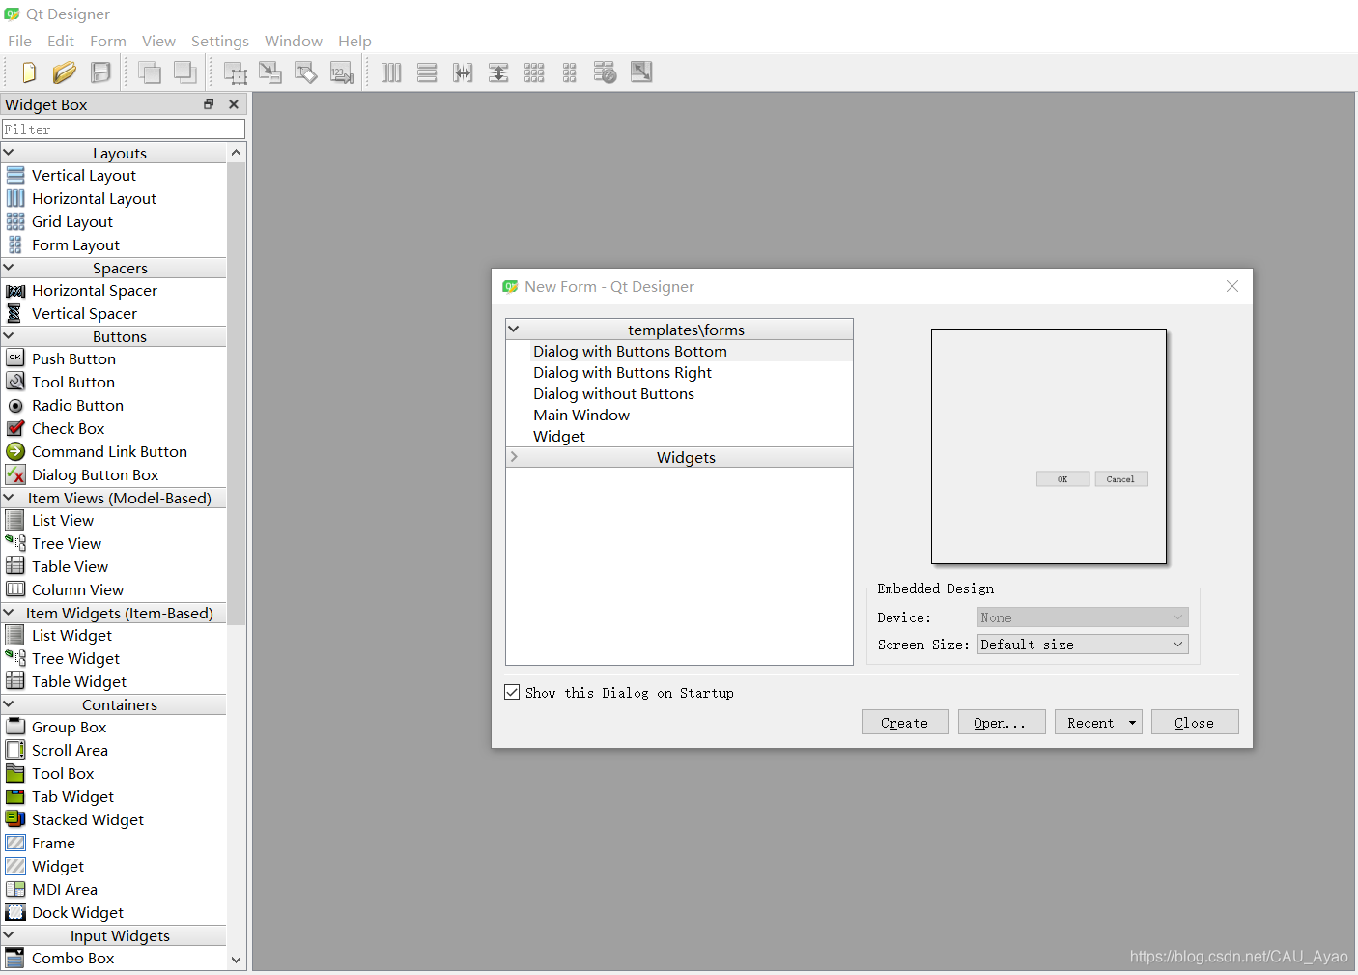The height and width of the screenshot is (975, 1358).
Task: Open the Window menu
Action: tap(294, 41)
